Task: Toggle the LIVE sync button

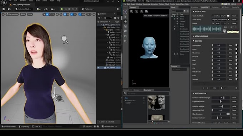Action: point(224,4)
